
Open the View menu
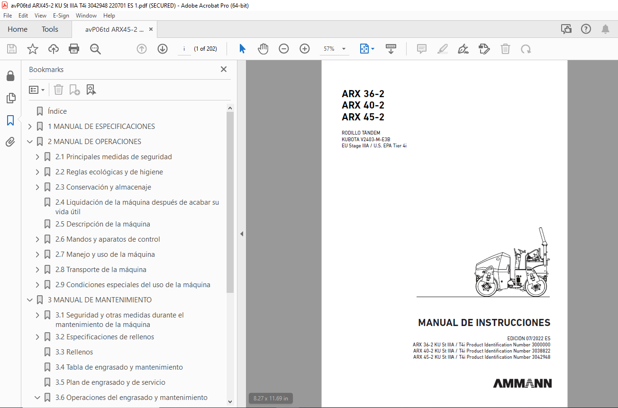[40, 15]
